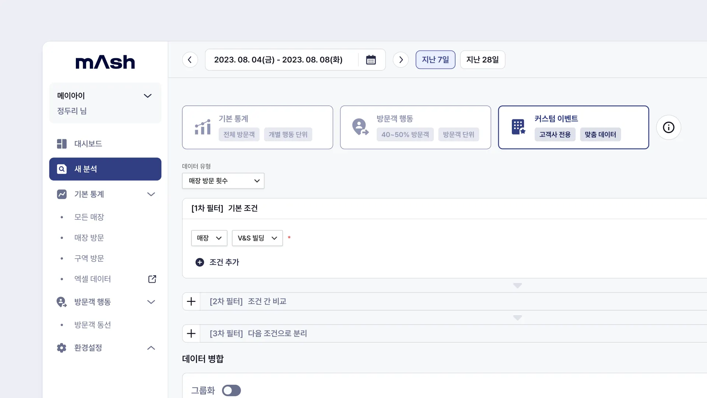The height and width of the screenshot is (398, 707).
Task: Toggle the 그룹화 switch
Action: click(231, 390)
